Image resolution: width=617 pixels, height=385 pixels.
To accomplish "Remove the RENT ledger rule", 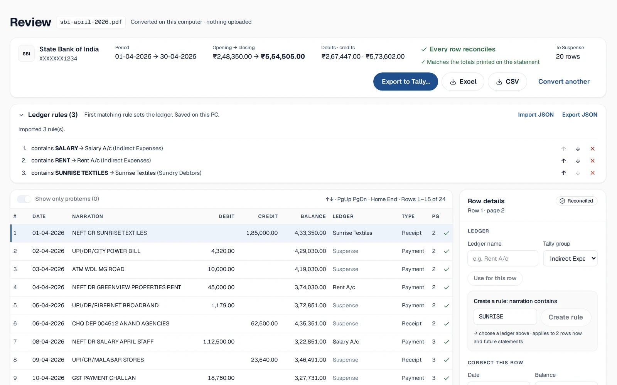I will coord(592,161).
